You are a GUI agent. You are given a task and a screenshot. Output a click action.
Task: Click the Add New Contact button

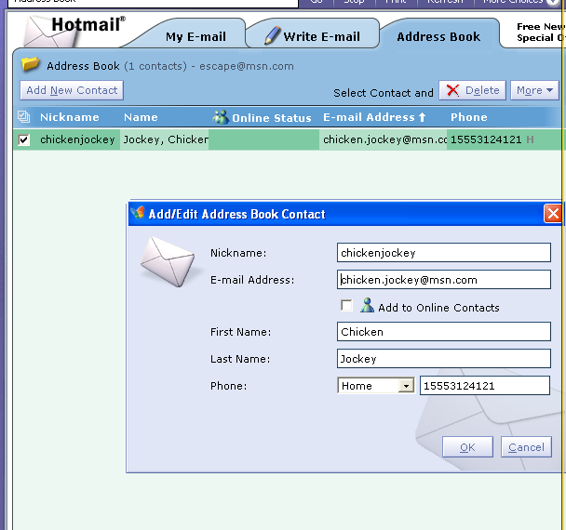point(72,90)
